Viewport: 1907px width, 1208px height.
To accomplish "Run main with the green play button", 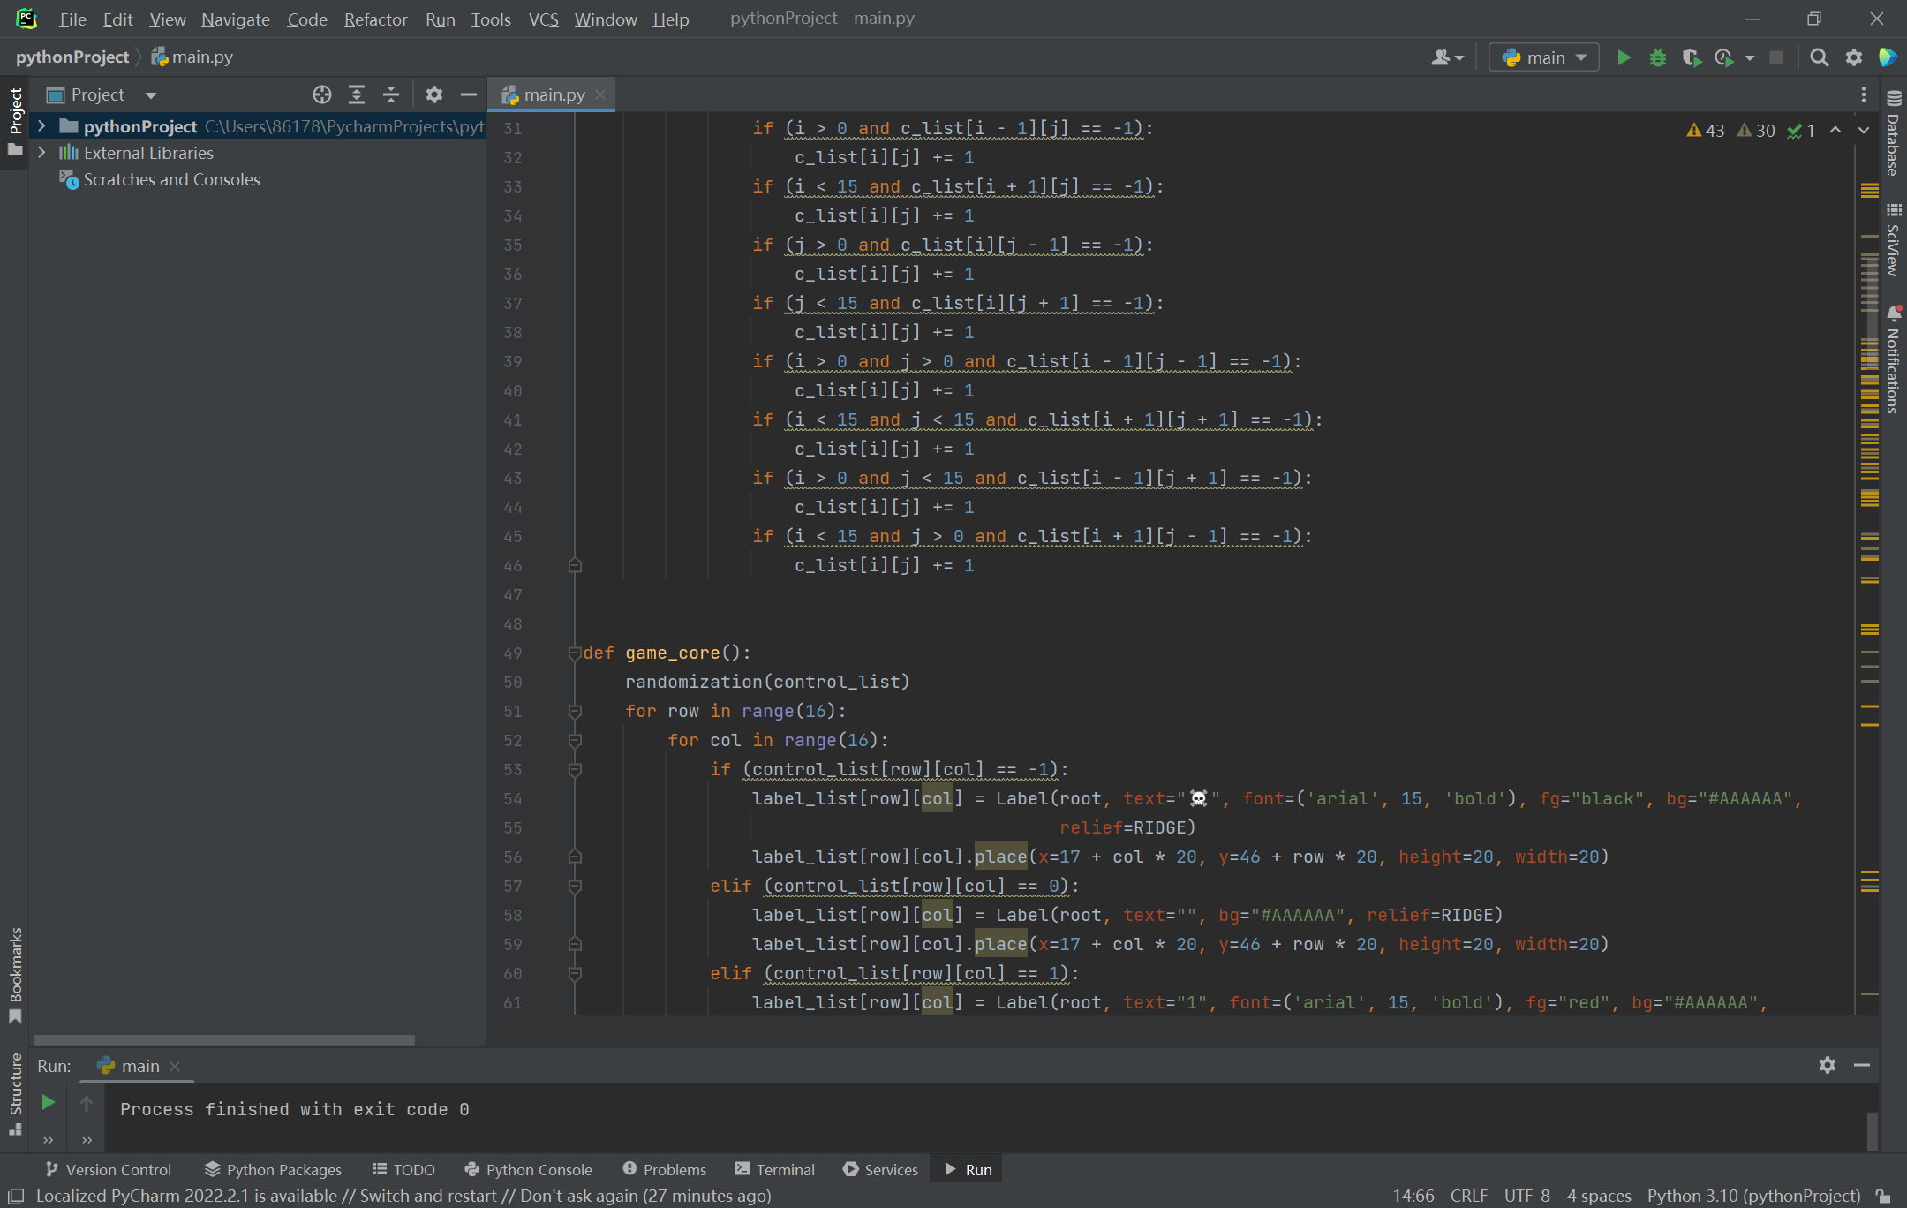I will pyautogui.click(x=1623, y=57).
